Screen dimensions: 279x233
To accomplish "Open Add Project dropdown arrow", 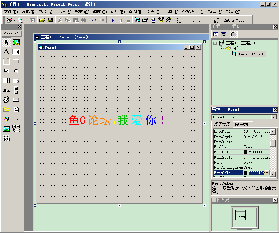I will tap(15, 20).
